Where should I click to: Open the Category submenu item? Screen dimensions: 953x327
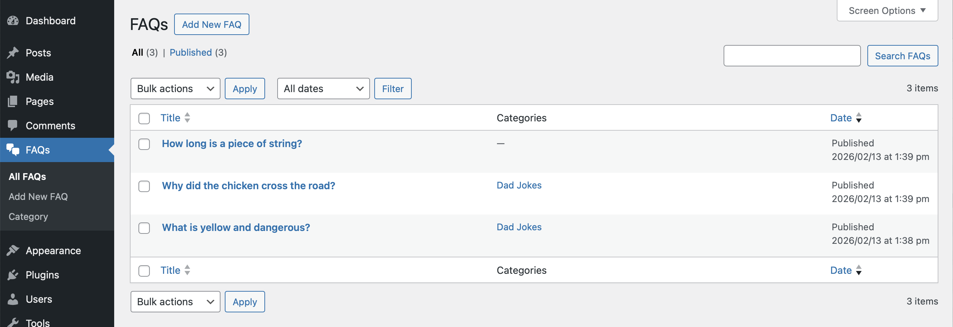point(28,217)
